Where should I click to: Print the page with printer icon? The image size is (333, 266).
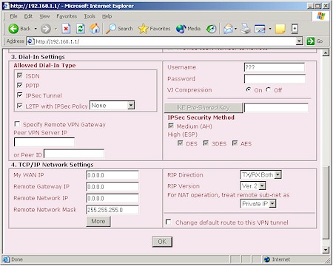coord(246,29)
